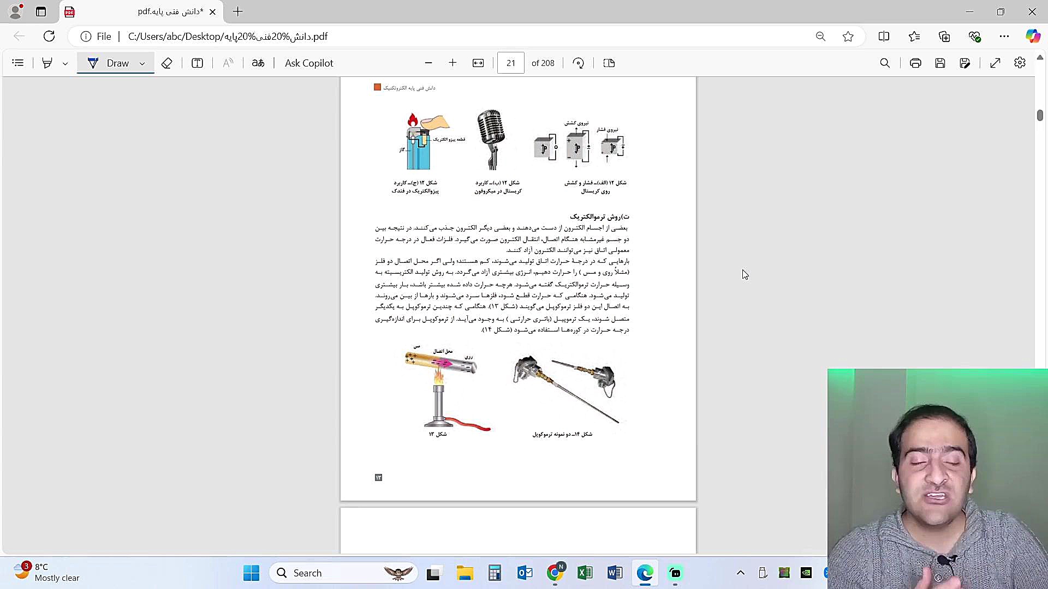Select the Erase tool

point(167,63)
